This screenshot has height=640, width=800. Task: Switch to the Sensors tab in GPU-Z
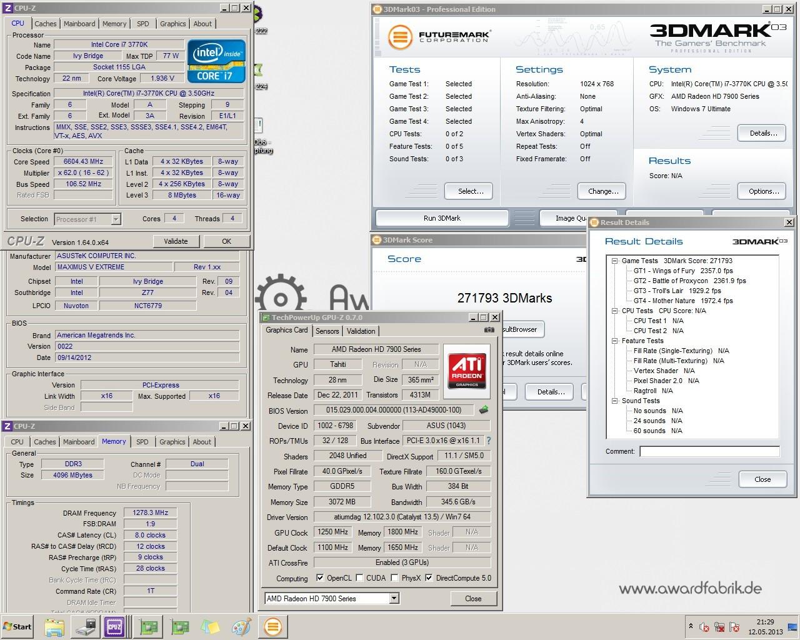pos(327,331)
